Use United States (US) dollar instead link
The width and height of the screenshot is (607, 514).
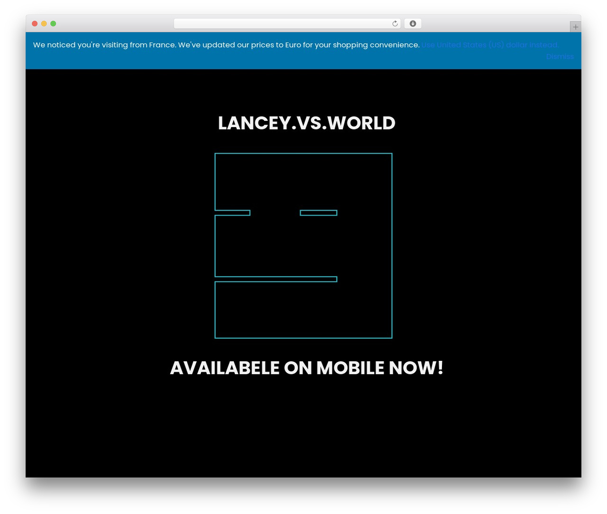tap(490, 45)
